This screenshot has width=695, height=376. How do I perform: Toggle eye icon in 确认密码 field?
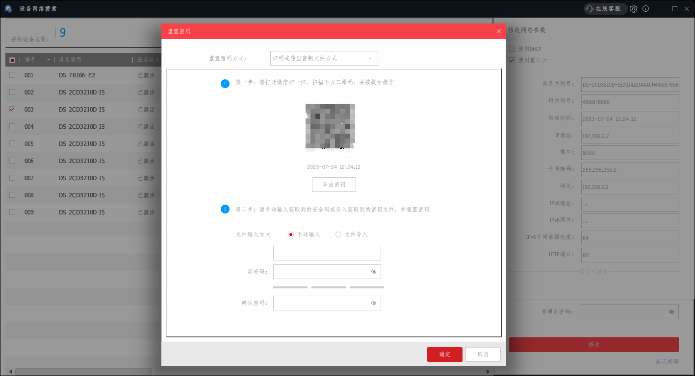coord(374,303)
